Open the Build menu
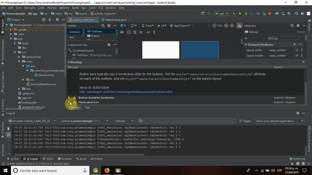Screen dimensions: 312x175 click(75, 8)
